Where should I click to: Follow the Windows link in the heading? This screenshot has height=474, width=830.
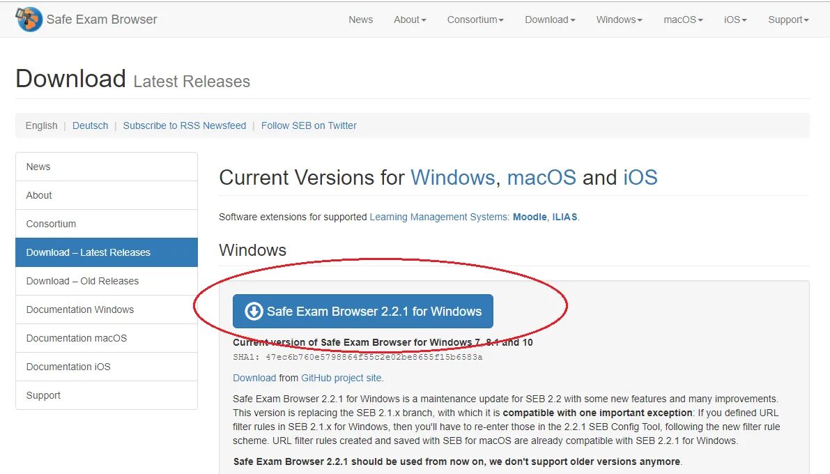click(x=452, y=178)
